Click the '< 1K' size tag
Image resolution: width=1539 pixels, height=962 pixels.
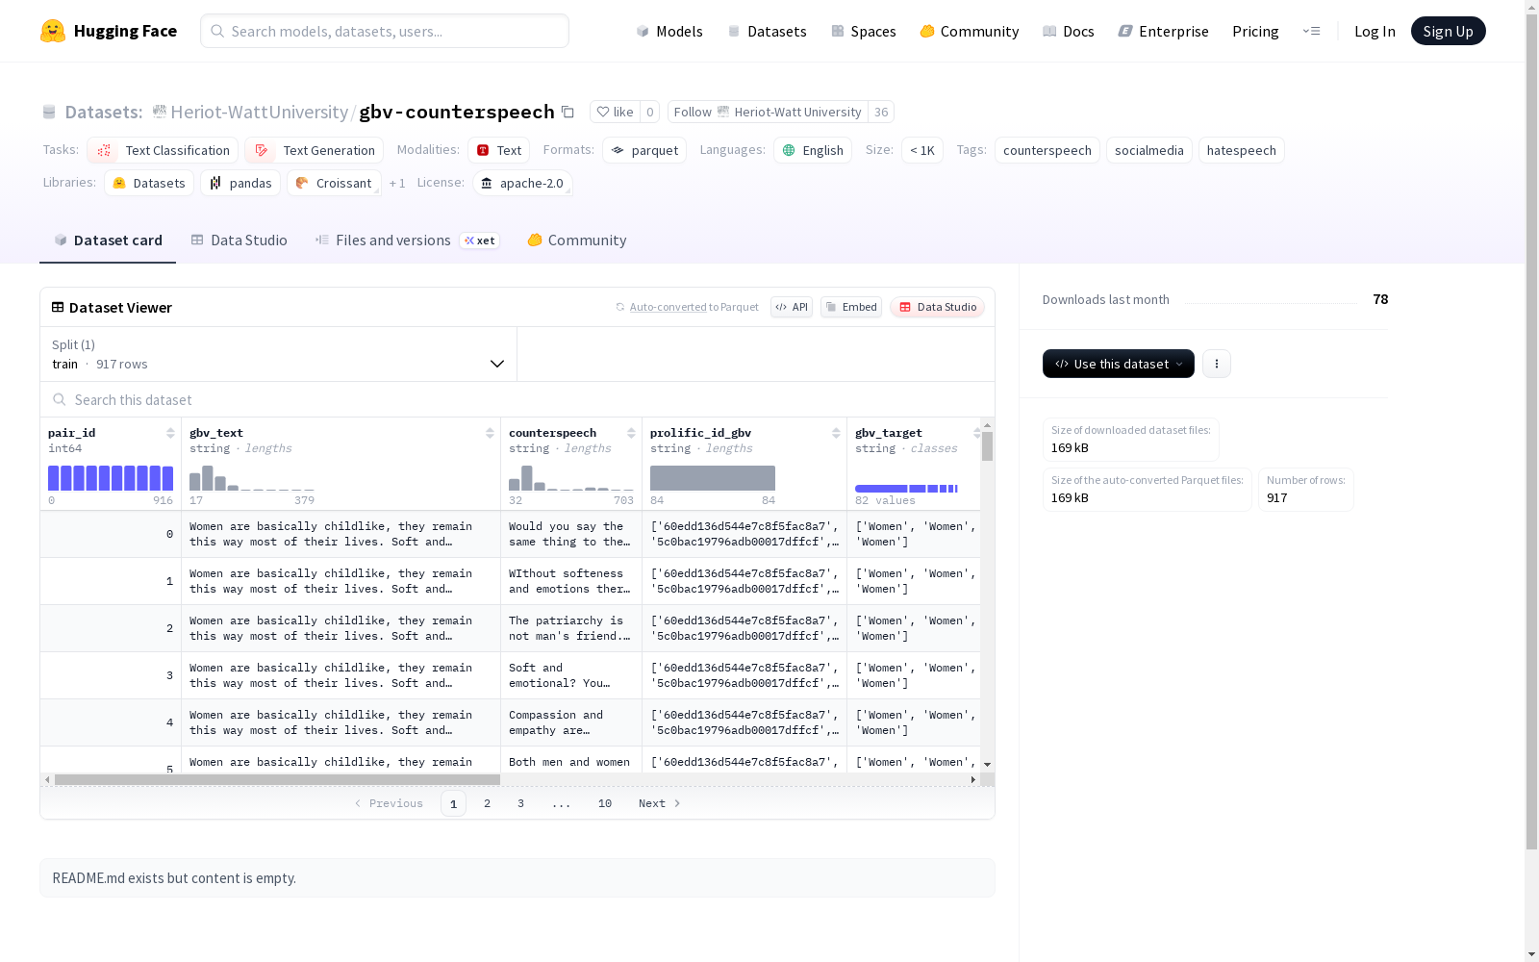[922, 150]
